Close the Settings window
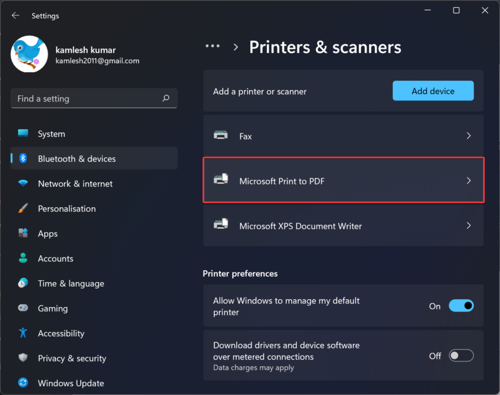 click(x=485, y=10)
